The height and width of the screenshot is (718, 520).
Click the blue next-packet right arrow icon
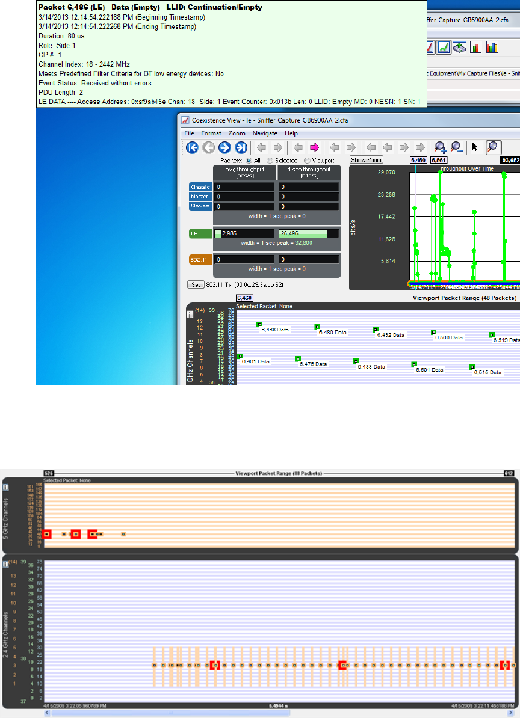pos(224,147)
